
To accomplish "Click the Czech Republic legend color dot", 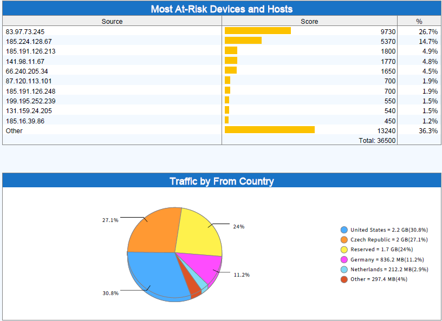I will click(x=344, y=240).
